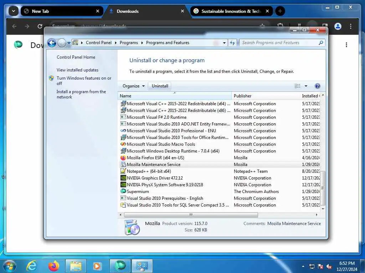Screen dimensions: 365x273
Task: Open recent pages dropdown beside navigation arrows
Action: 69,43
